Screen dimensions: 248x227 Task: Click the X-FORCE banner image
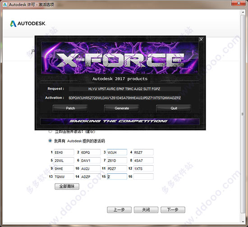[x=120, y=58]
